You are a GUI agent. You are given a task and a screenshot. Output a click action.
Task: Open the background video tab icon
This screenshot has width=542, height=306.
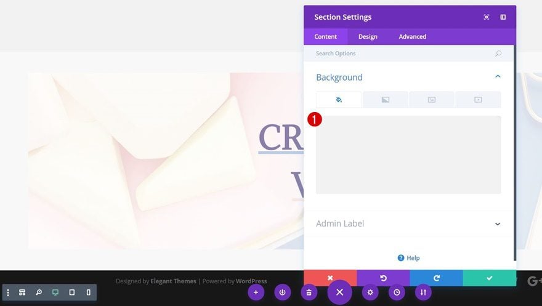[478, 100]
